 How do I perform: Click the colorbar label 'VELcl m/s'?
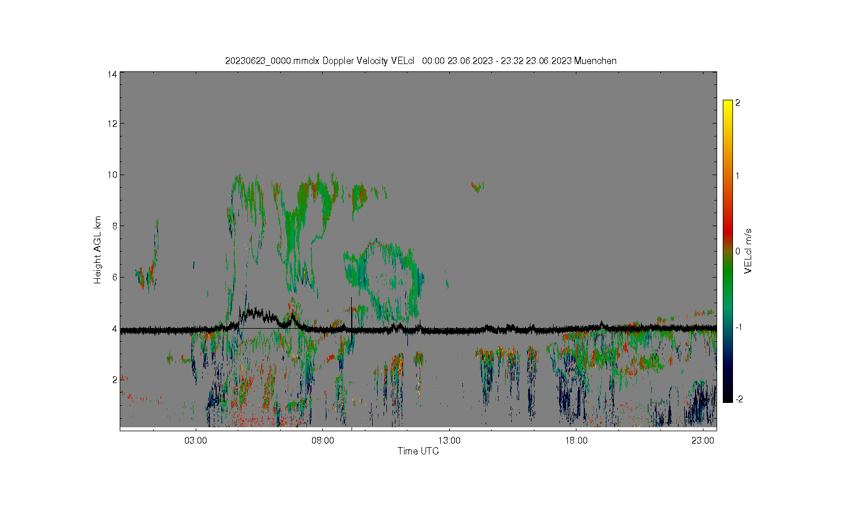point(748,251)
